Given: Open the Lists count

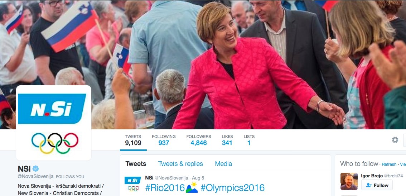Looking at the screenshot, I should [249, 140].
